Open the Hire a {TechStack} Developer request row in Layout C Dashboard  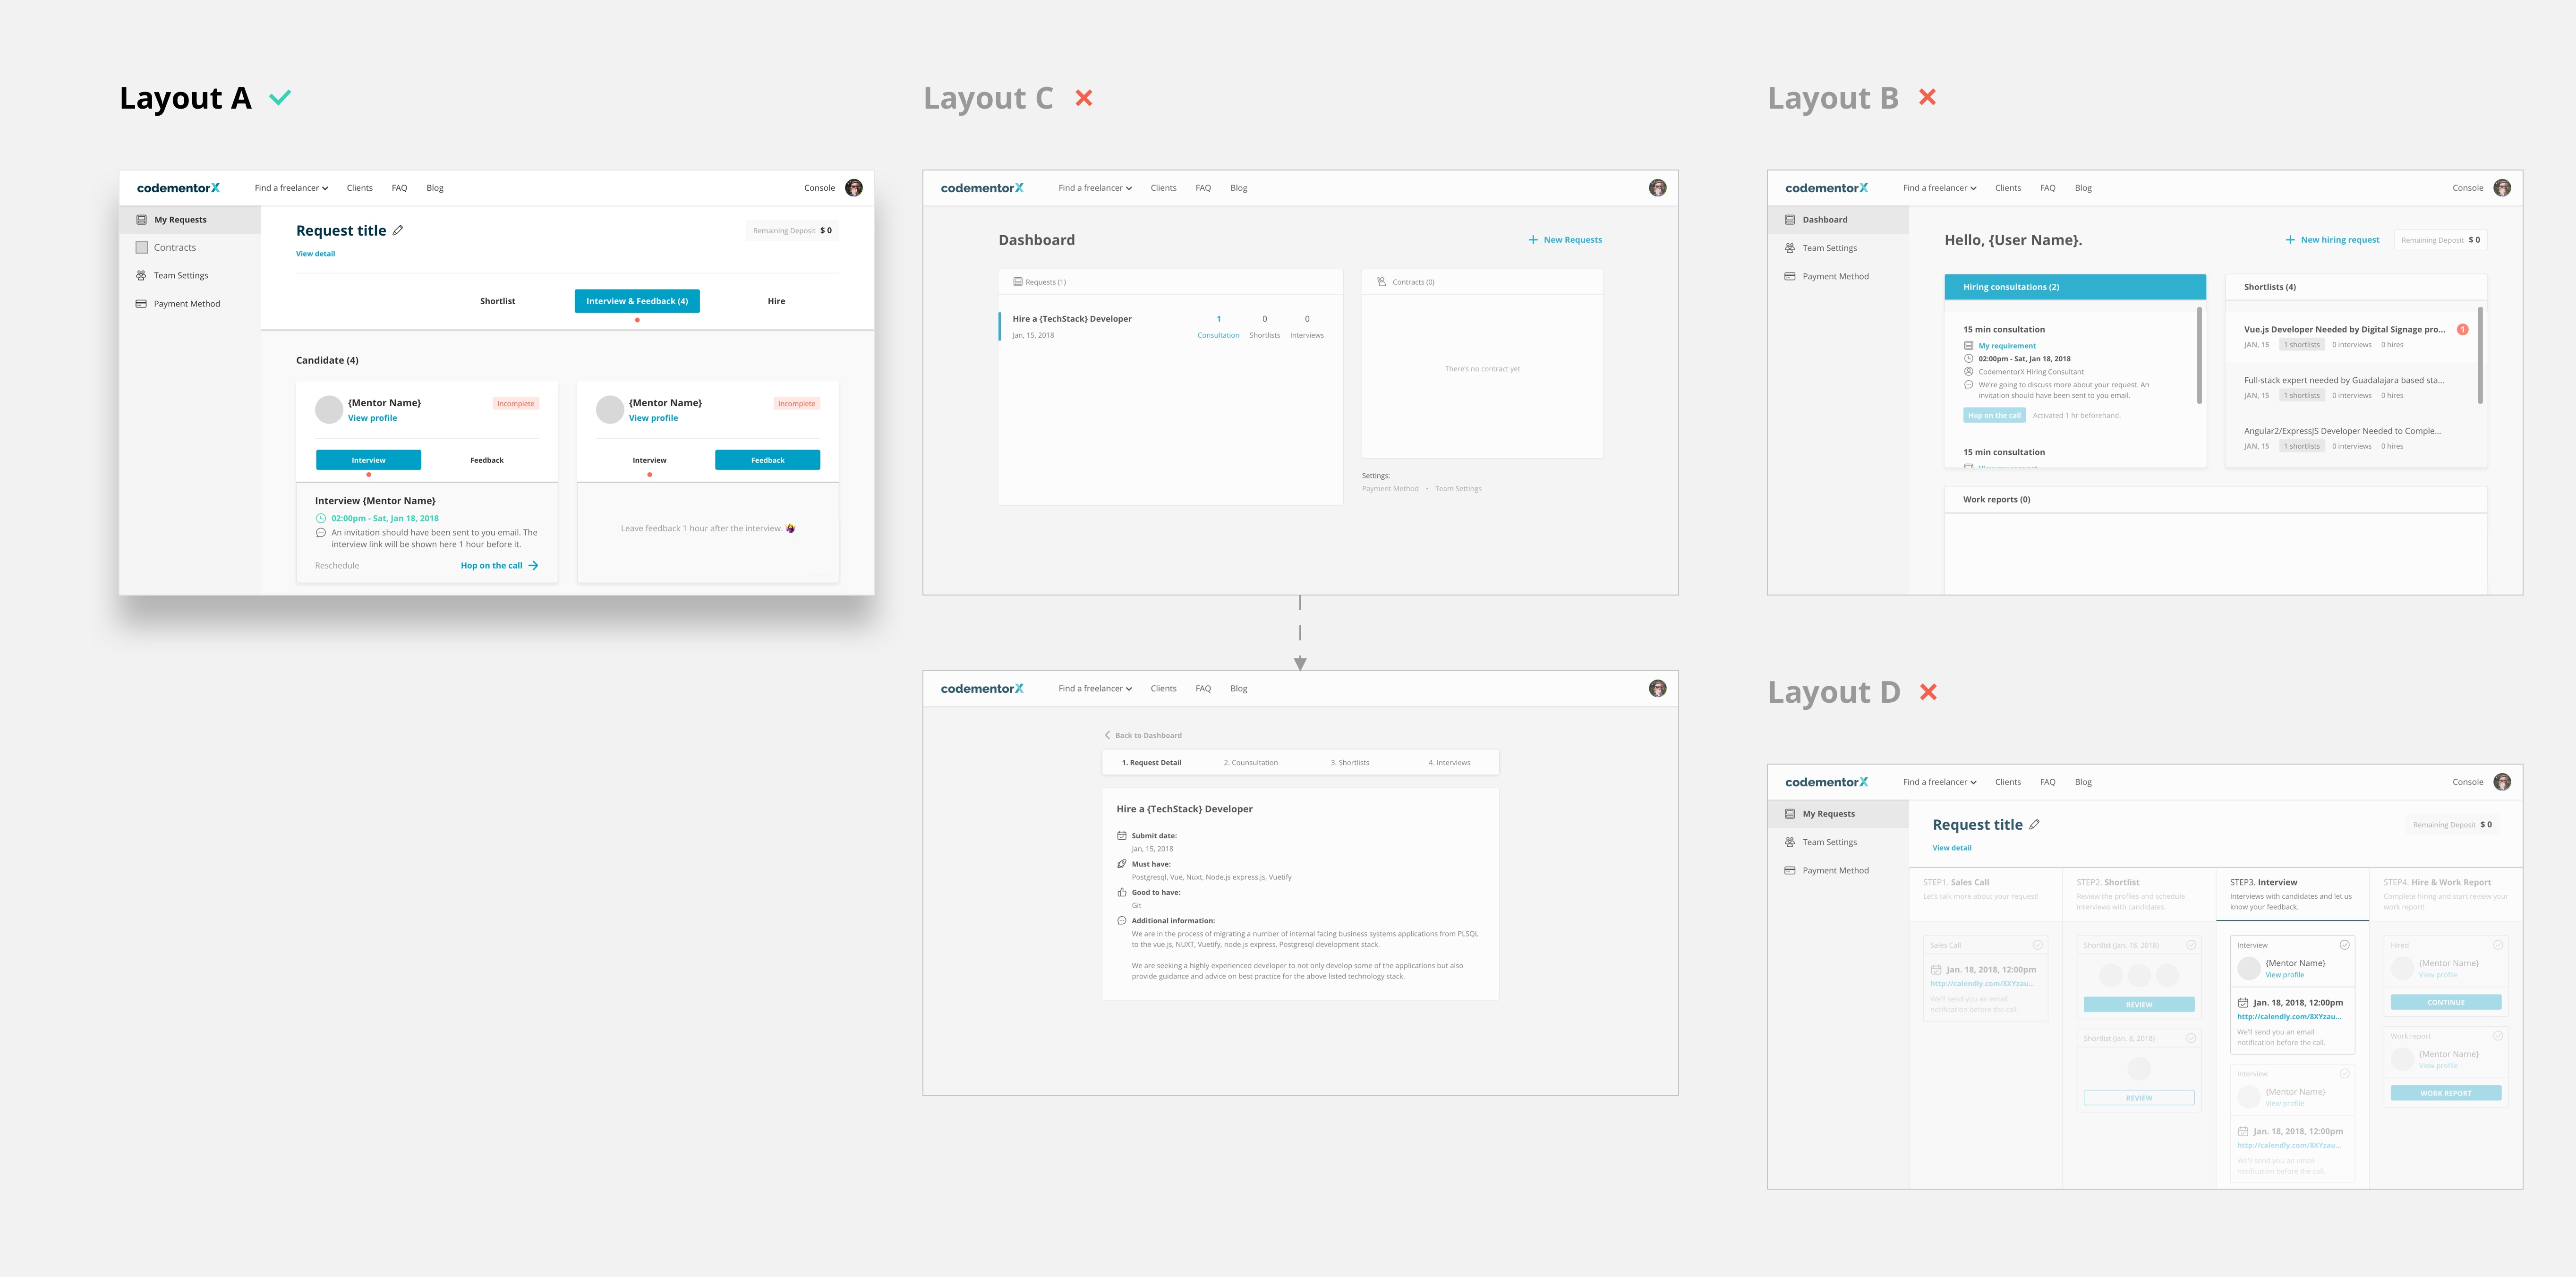tap(1170, 326)
